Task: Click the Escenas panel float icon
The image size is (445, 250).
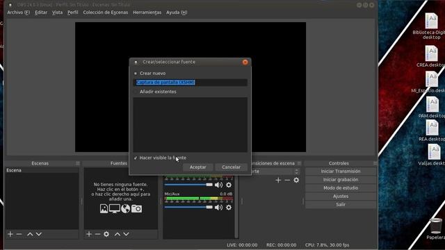Action: (x=78, y=163)
